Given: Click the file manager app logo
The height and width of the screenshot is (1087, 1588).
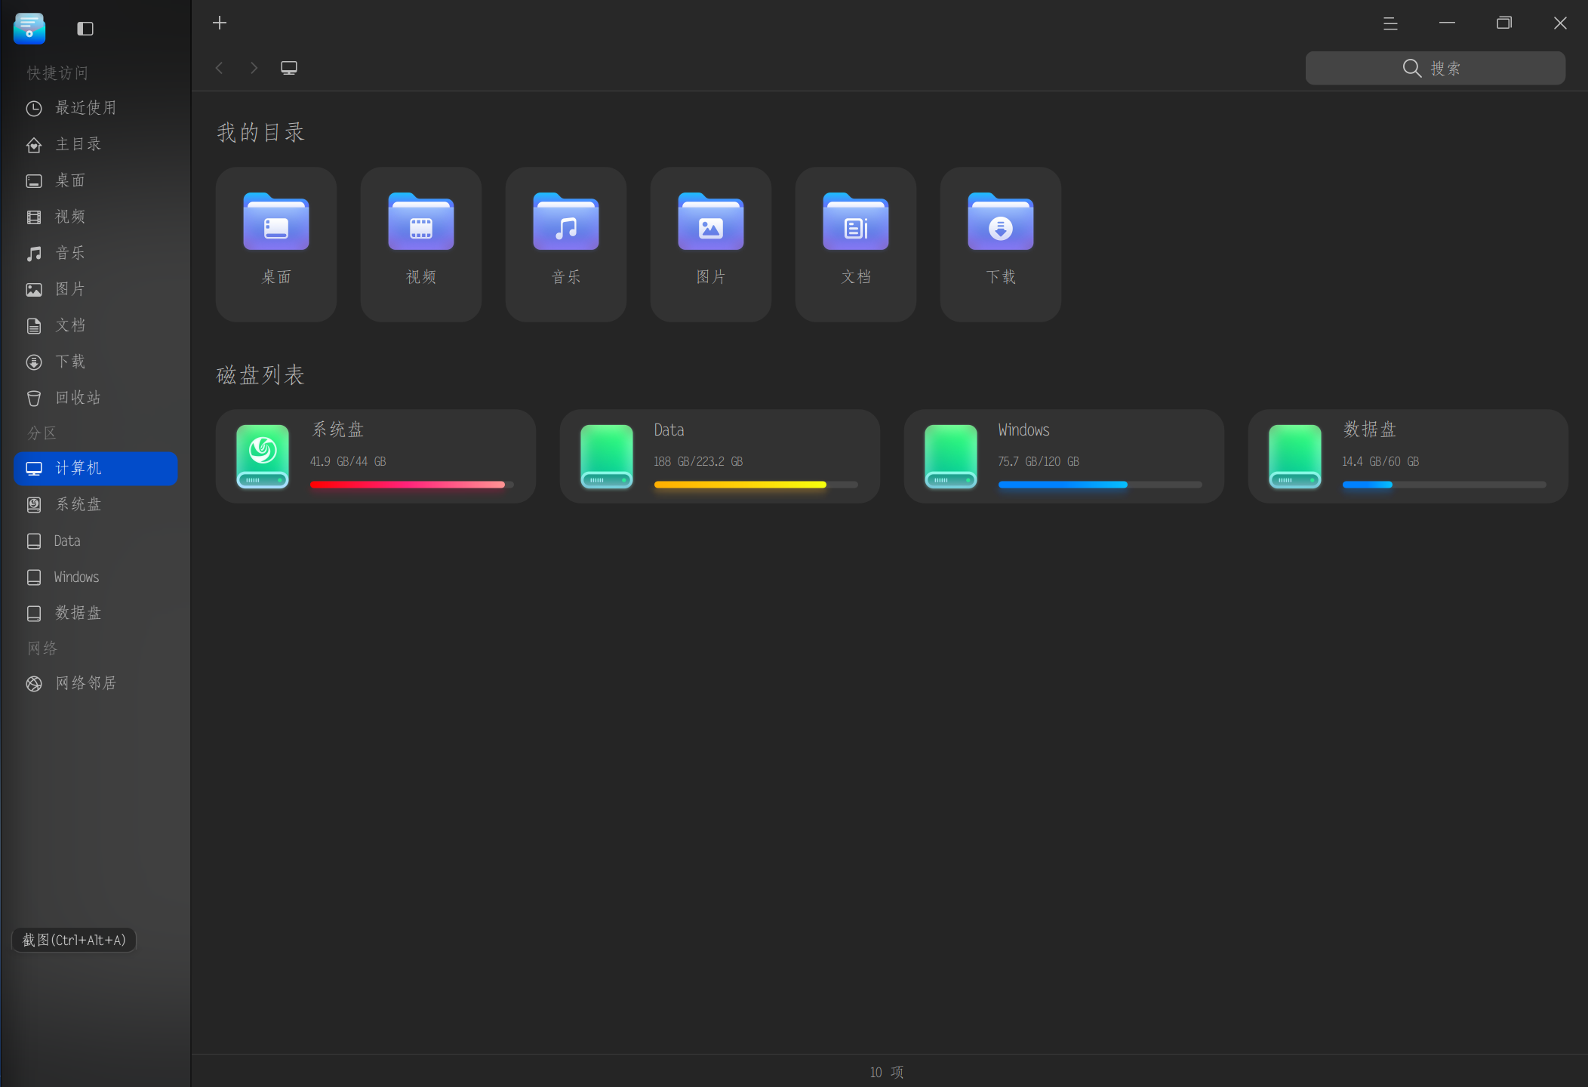Looking at the screenshot, I should [29, 29].
